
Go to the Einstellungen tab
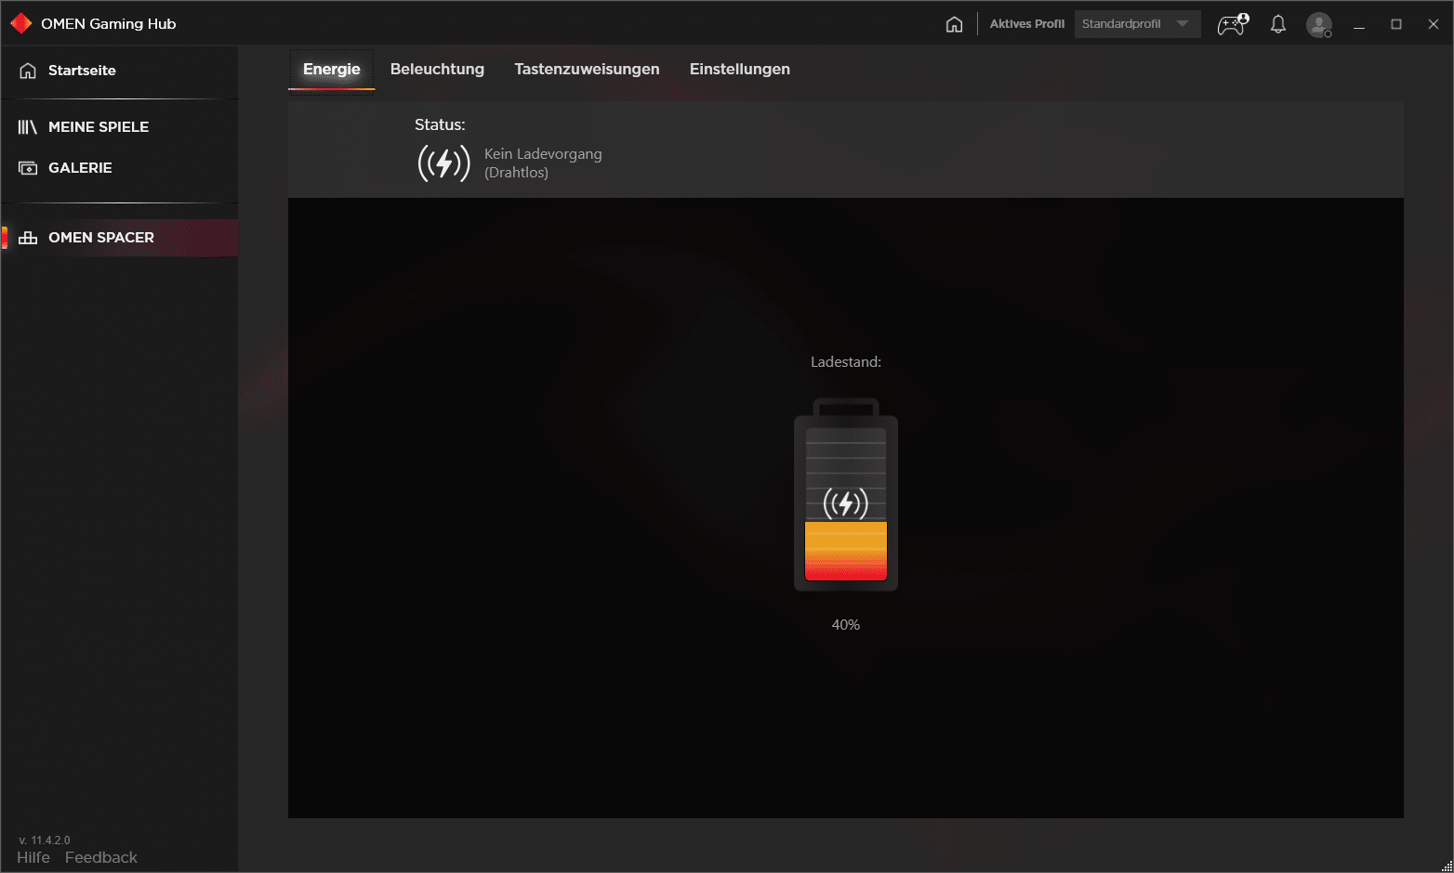coord(739,70)
